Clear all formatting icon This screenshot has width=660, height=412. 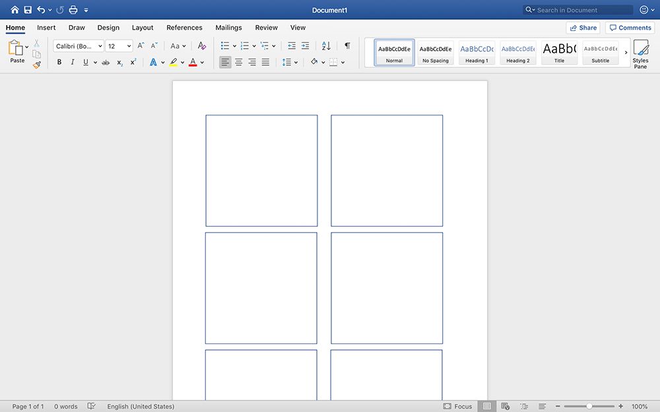202,45
